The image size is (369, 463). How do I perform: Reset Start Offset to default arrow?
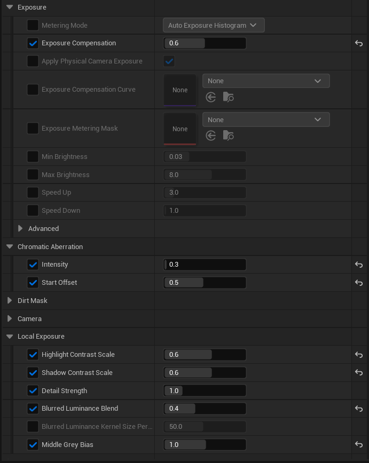359,283
